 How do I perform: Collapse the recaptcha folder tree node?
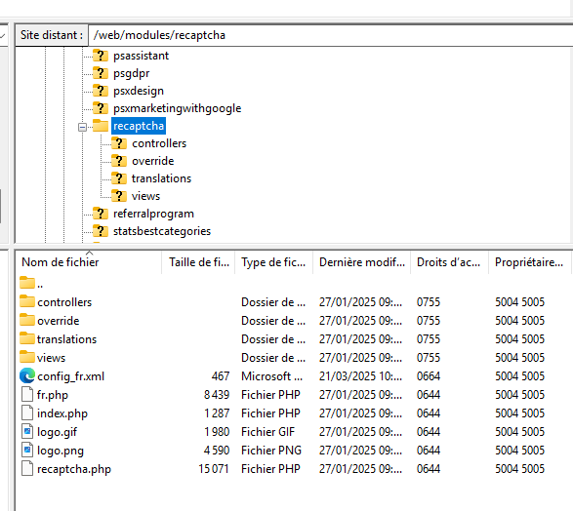(x=82, y=127)
